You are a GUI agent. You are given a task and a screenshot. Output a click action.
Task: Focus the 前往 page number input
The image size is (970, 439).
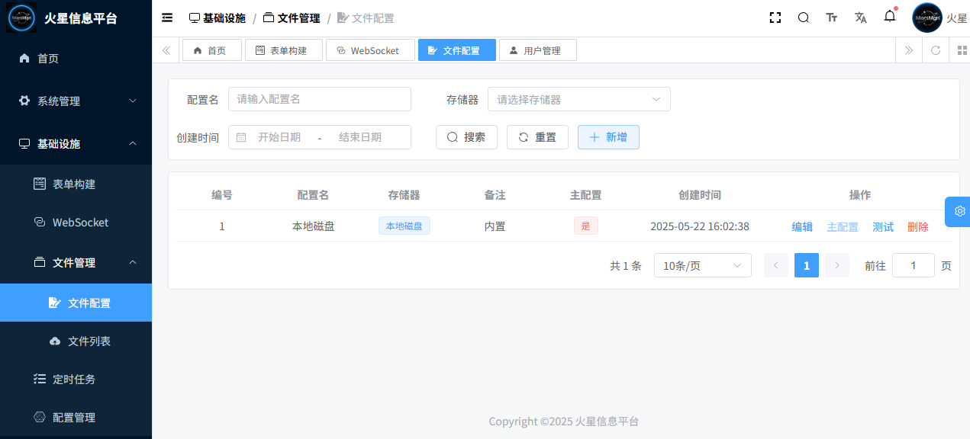pyautogui.click(x=914, y=265)
